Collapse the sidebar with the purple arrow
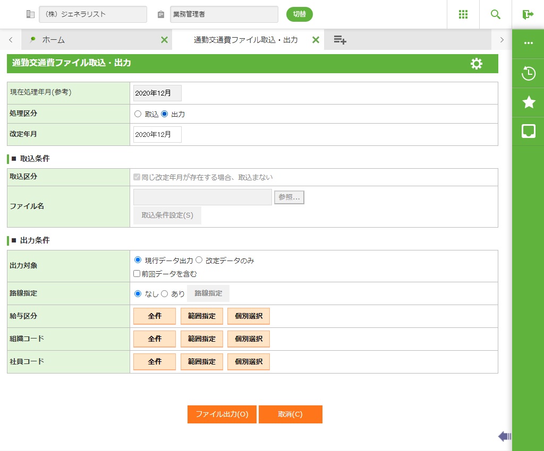Image resolution: width=544 pixels, height=451 pixels. pyautogui.click(x=504, y=436)
